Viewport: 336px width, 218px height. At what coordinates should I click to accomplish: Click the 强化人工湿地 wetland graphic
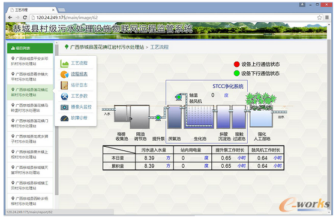(261, 110)
